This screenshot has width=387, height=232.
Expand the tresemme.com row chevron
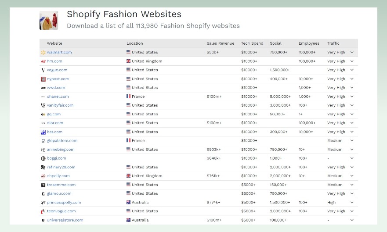[x=352, y=185]
